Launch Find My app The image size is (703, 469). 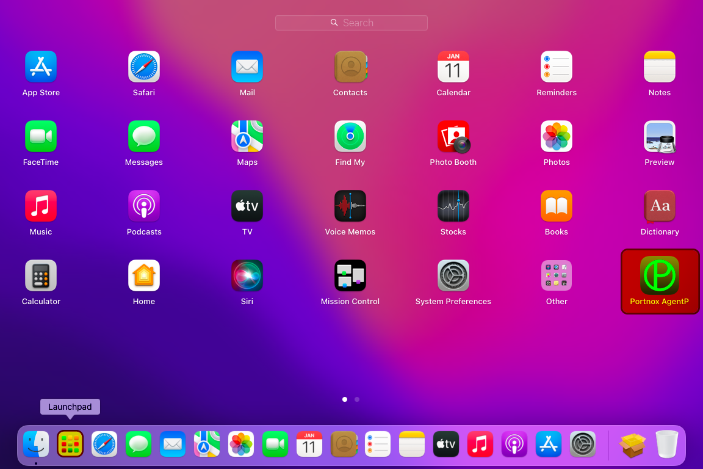click(x=350, y=136)
